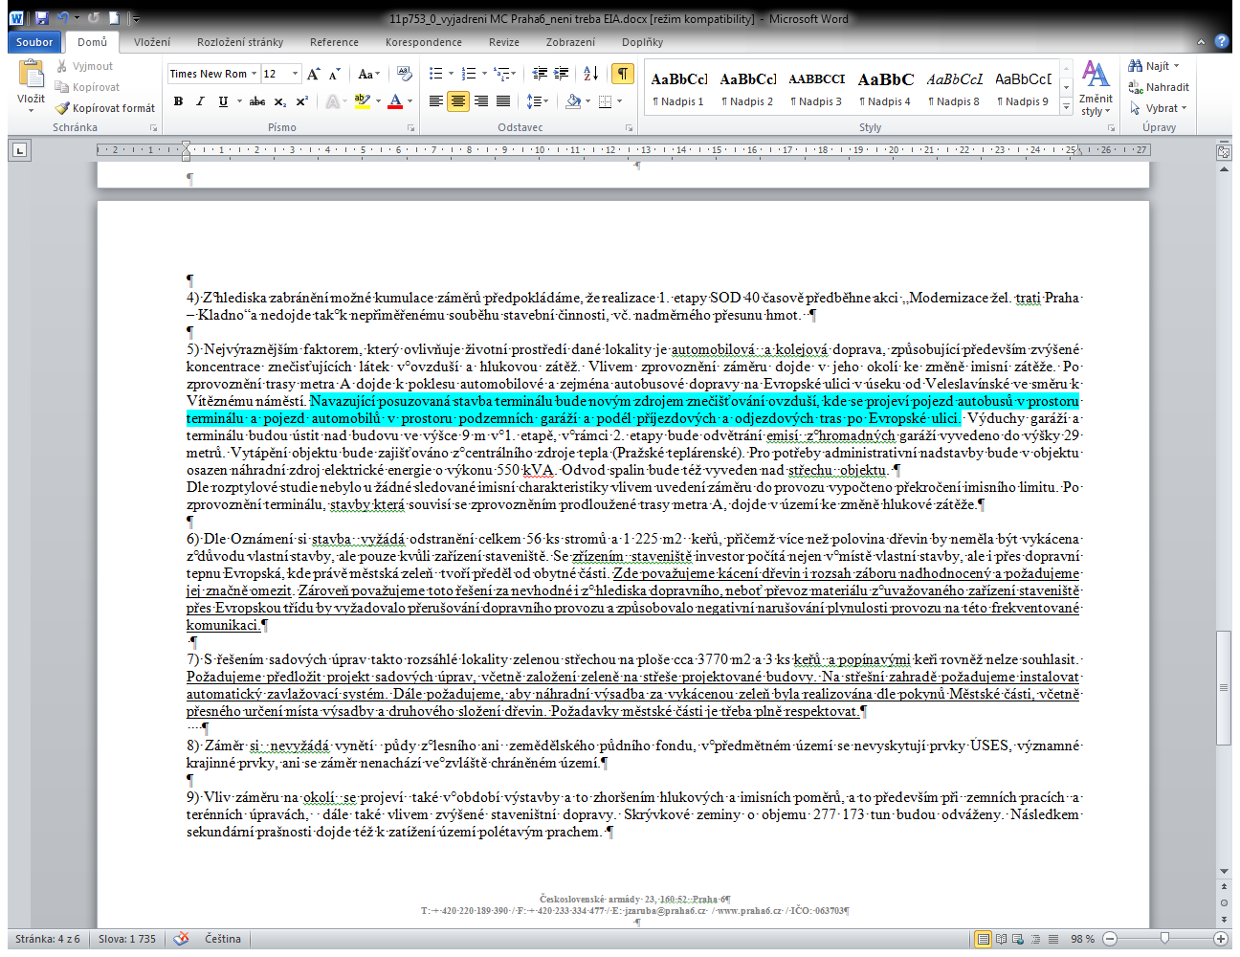Align text to the left

coord(436,101)
